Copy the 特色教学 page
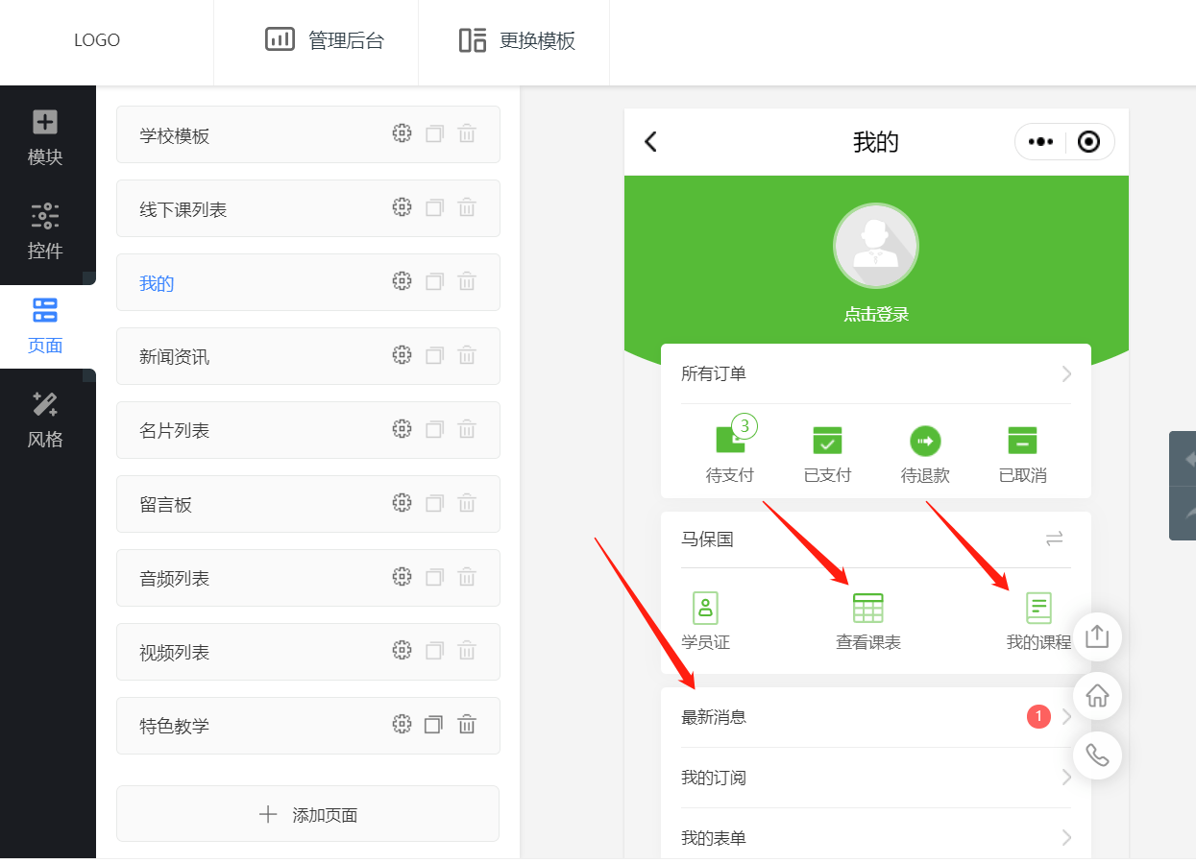 click(434, 726)
